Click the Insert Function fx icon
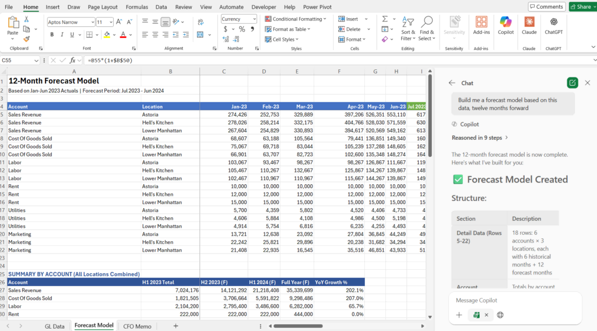 (72, 60)
